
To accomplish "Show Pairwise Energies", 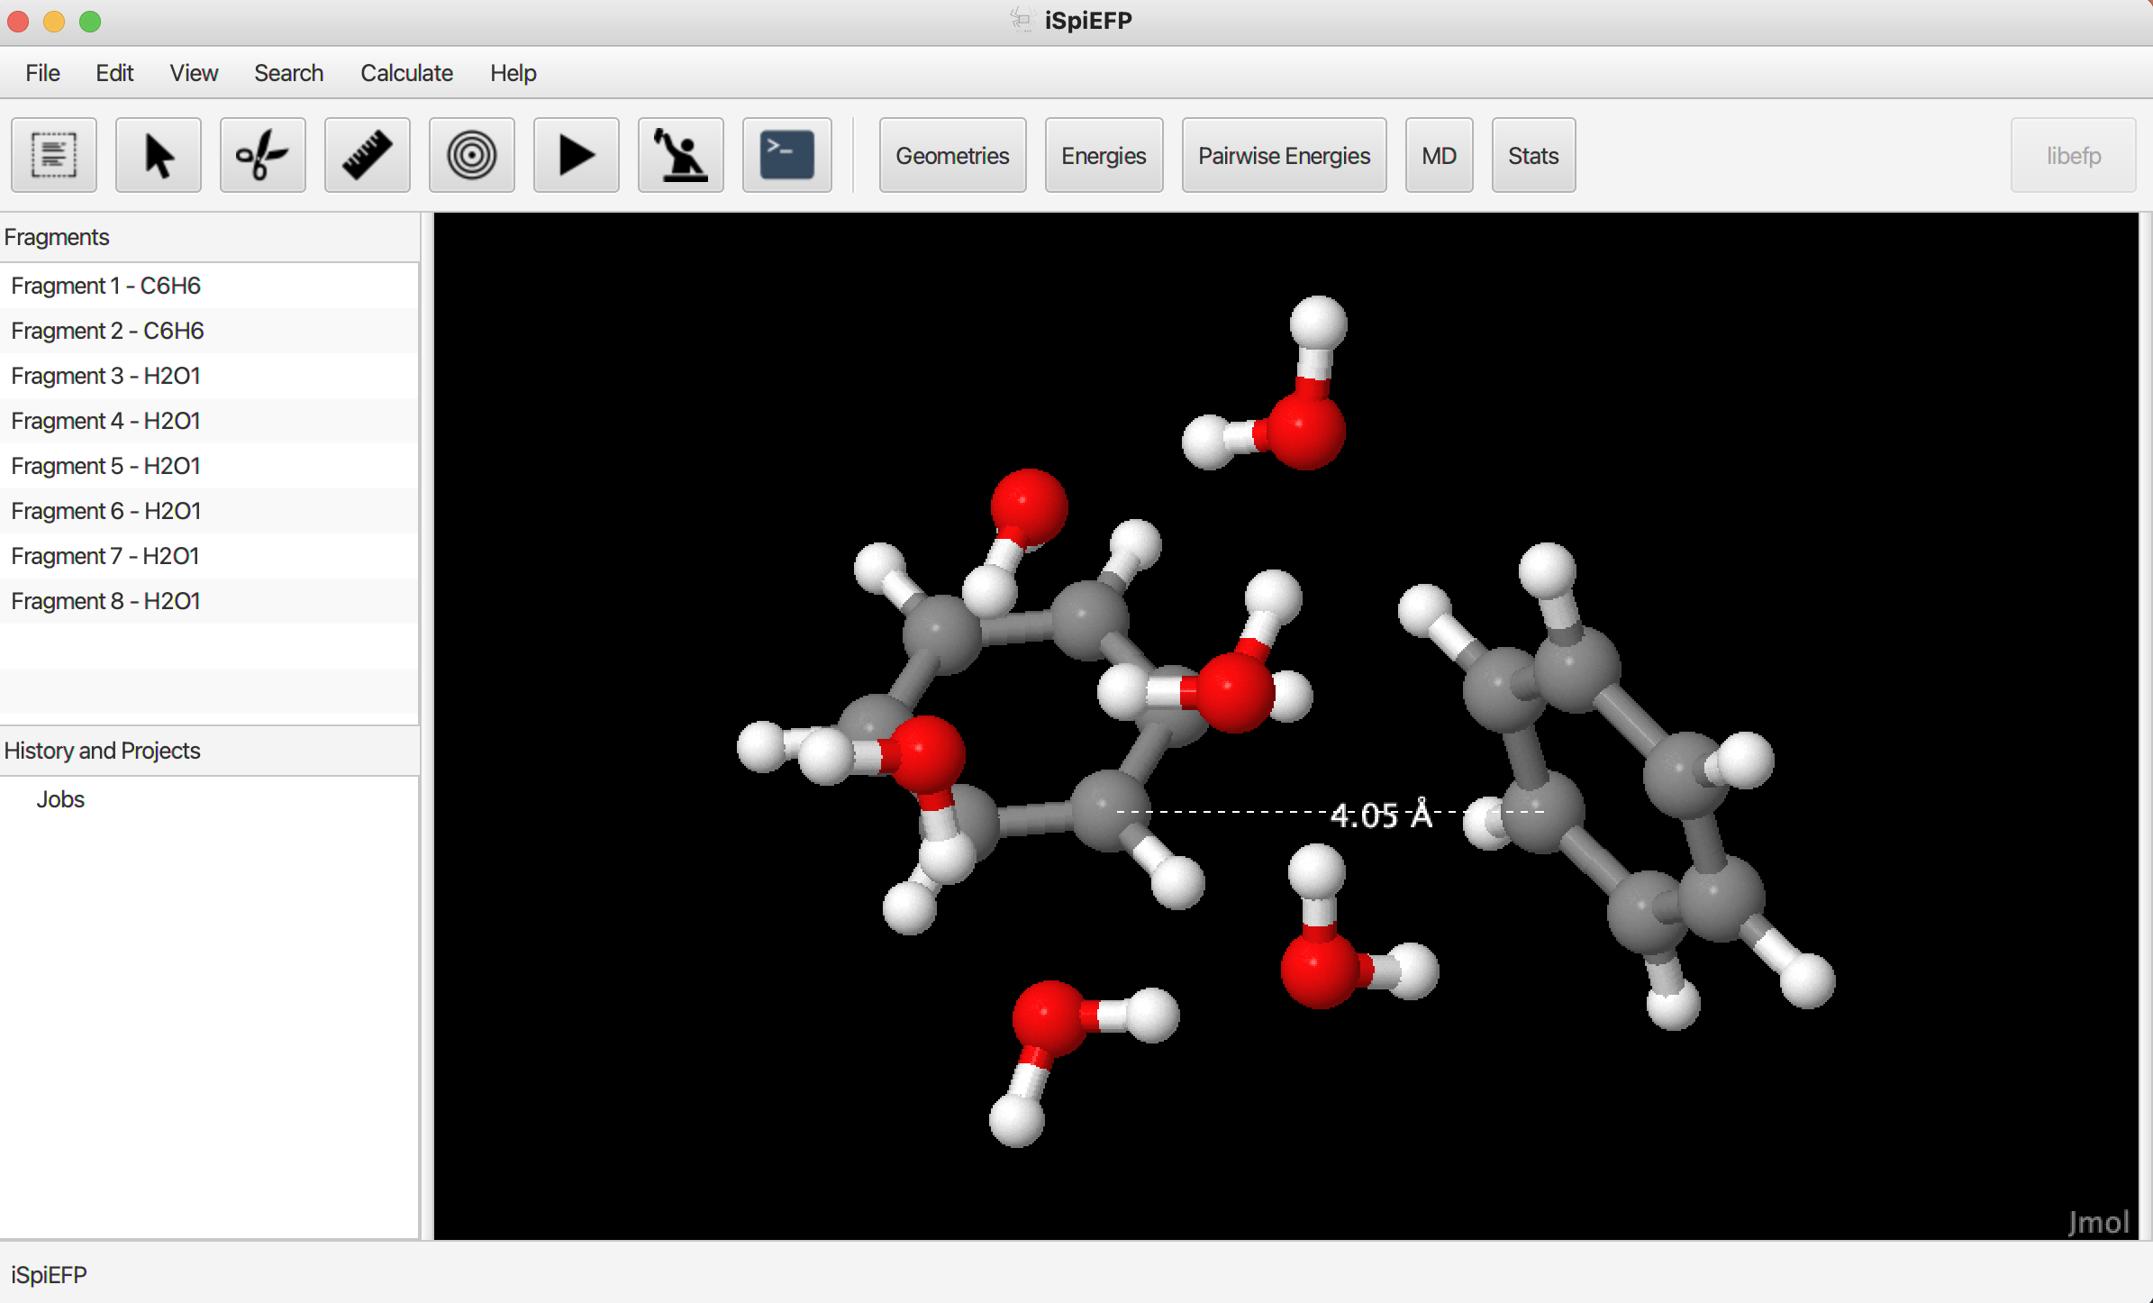I will click(1285, 155).
